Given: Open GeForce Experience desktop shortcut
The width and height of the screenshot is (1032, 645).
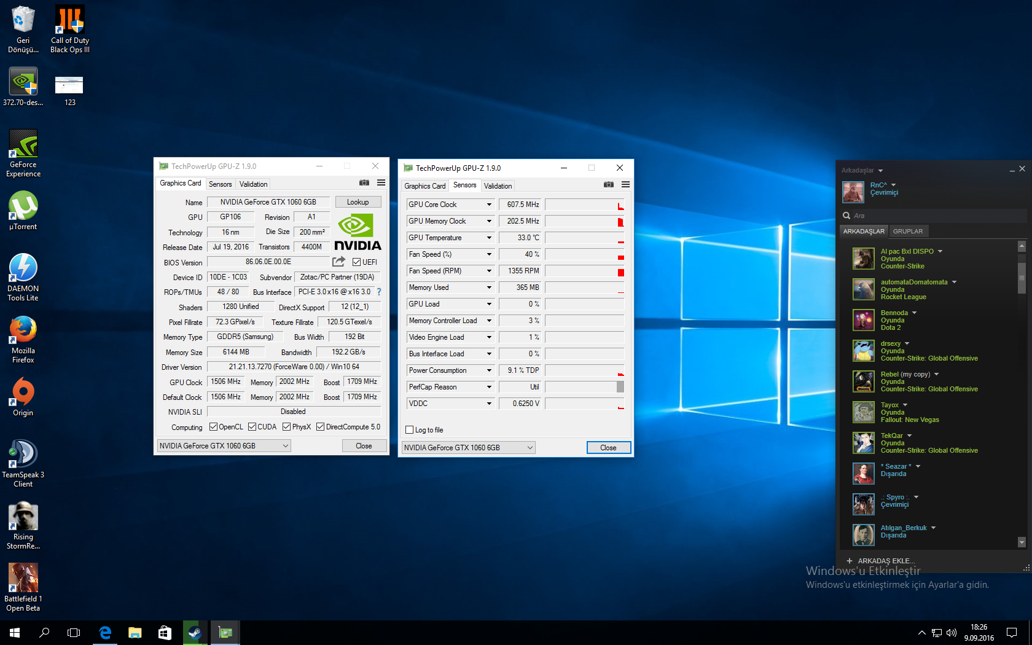Looking at the screenshot, I should click(x=23, y=153).
